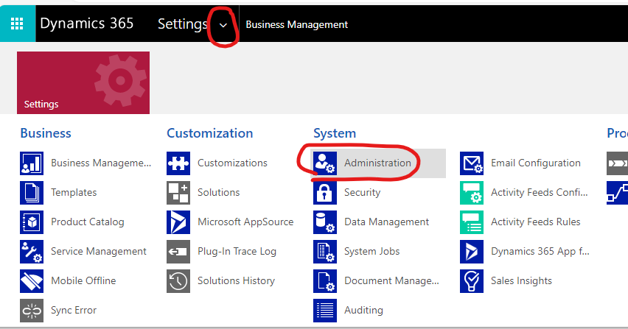
Task: Select Business Management breadcrumb in top bar
Action: point(297,25)
